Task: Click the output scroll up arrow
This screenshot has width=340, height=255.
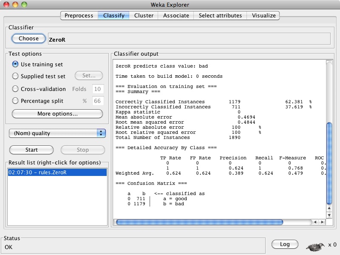Action: pyautogui.click(x=329, y=208)
